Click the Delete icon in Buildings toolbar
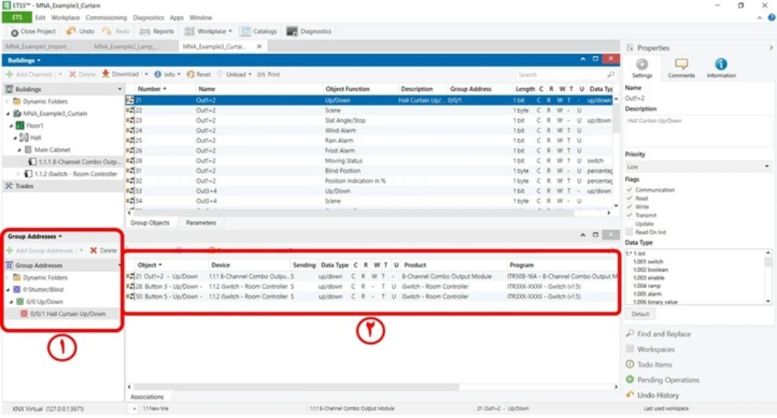The image size is (777, 418). point(72,74)
